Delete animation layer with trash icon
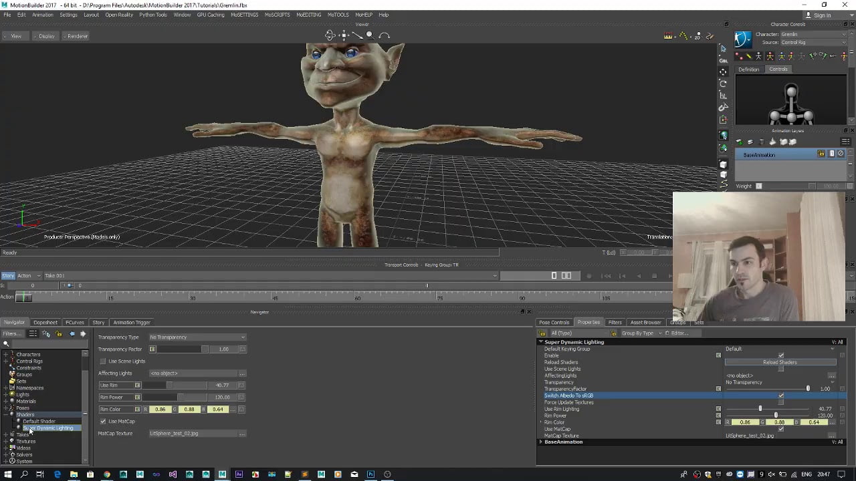Screen dimensions: 856x481 point(761,142)
